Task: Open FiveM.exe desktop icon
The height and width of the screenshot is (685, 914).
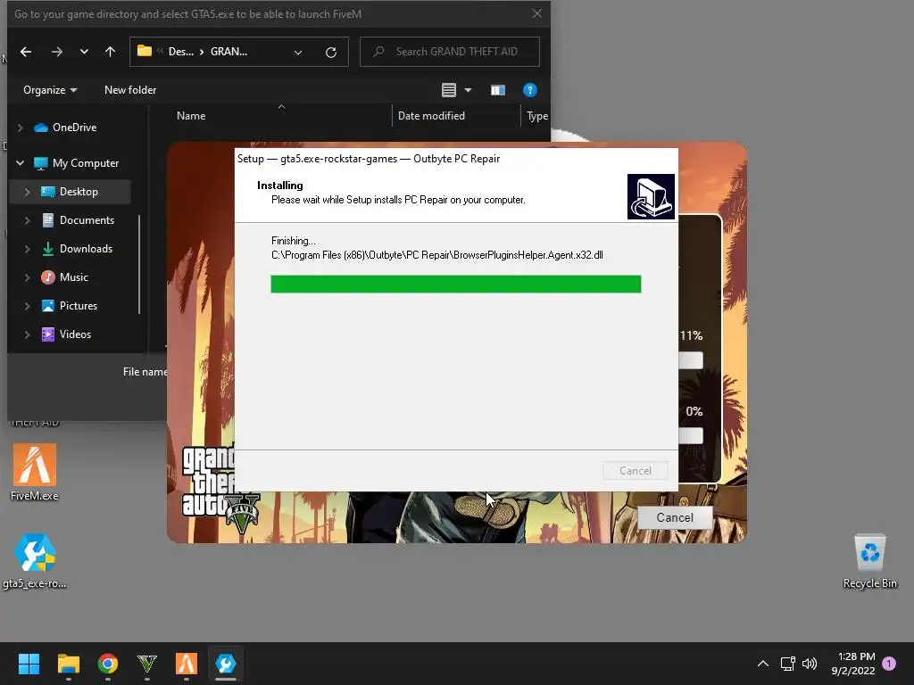Action: (x=35, y=473)
